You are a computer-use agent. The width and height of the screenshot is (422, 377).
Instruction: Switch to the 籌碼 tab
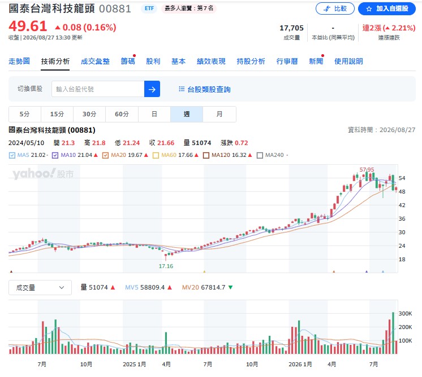[x=128, y=62]
